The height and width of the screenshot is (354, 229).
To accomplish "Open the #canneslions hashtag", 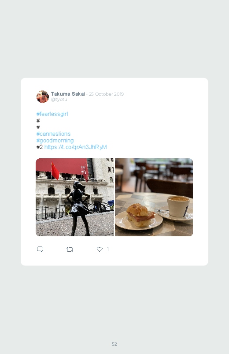I will pos(53,134).
